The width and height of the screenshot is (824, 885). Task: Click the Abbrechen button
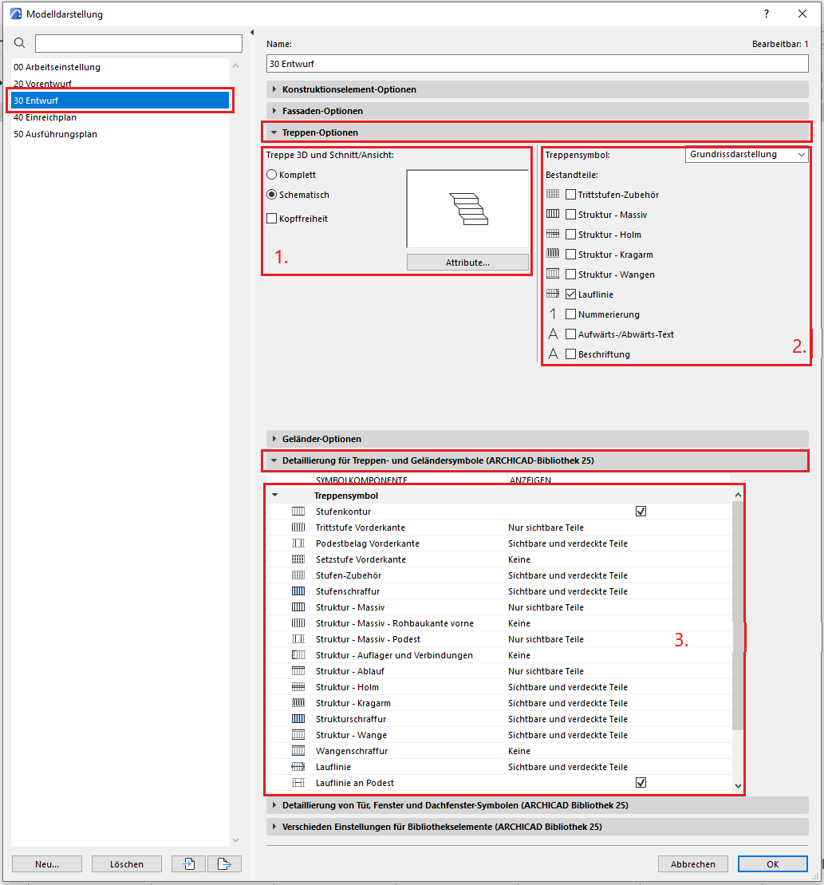point(692,863)
